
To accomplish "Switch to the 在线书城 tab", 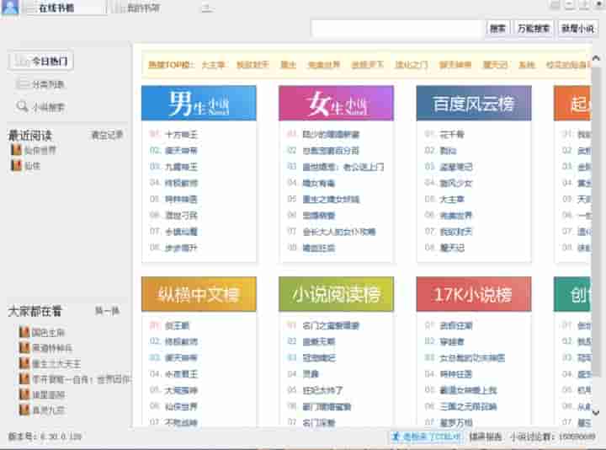I will (64, 8).
